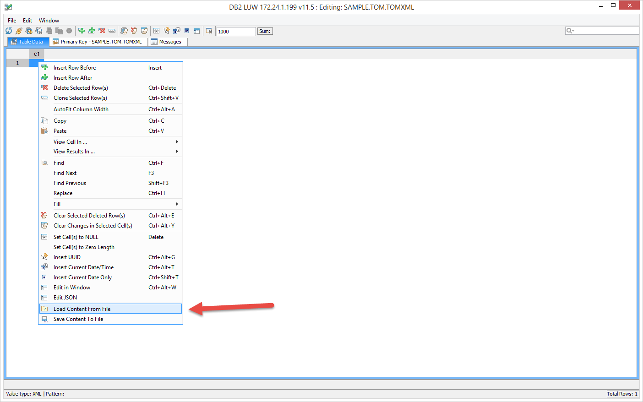Click the Insert Current Date/Time toolbar icon
643x402 pixels.
click(176, 31)
